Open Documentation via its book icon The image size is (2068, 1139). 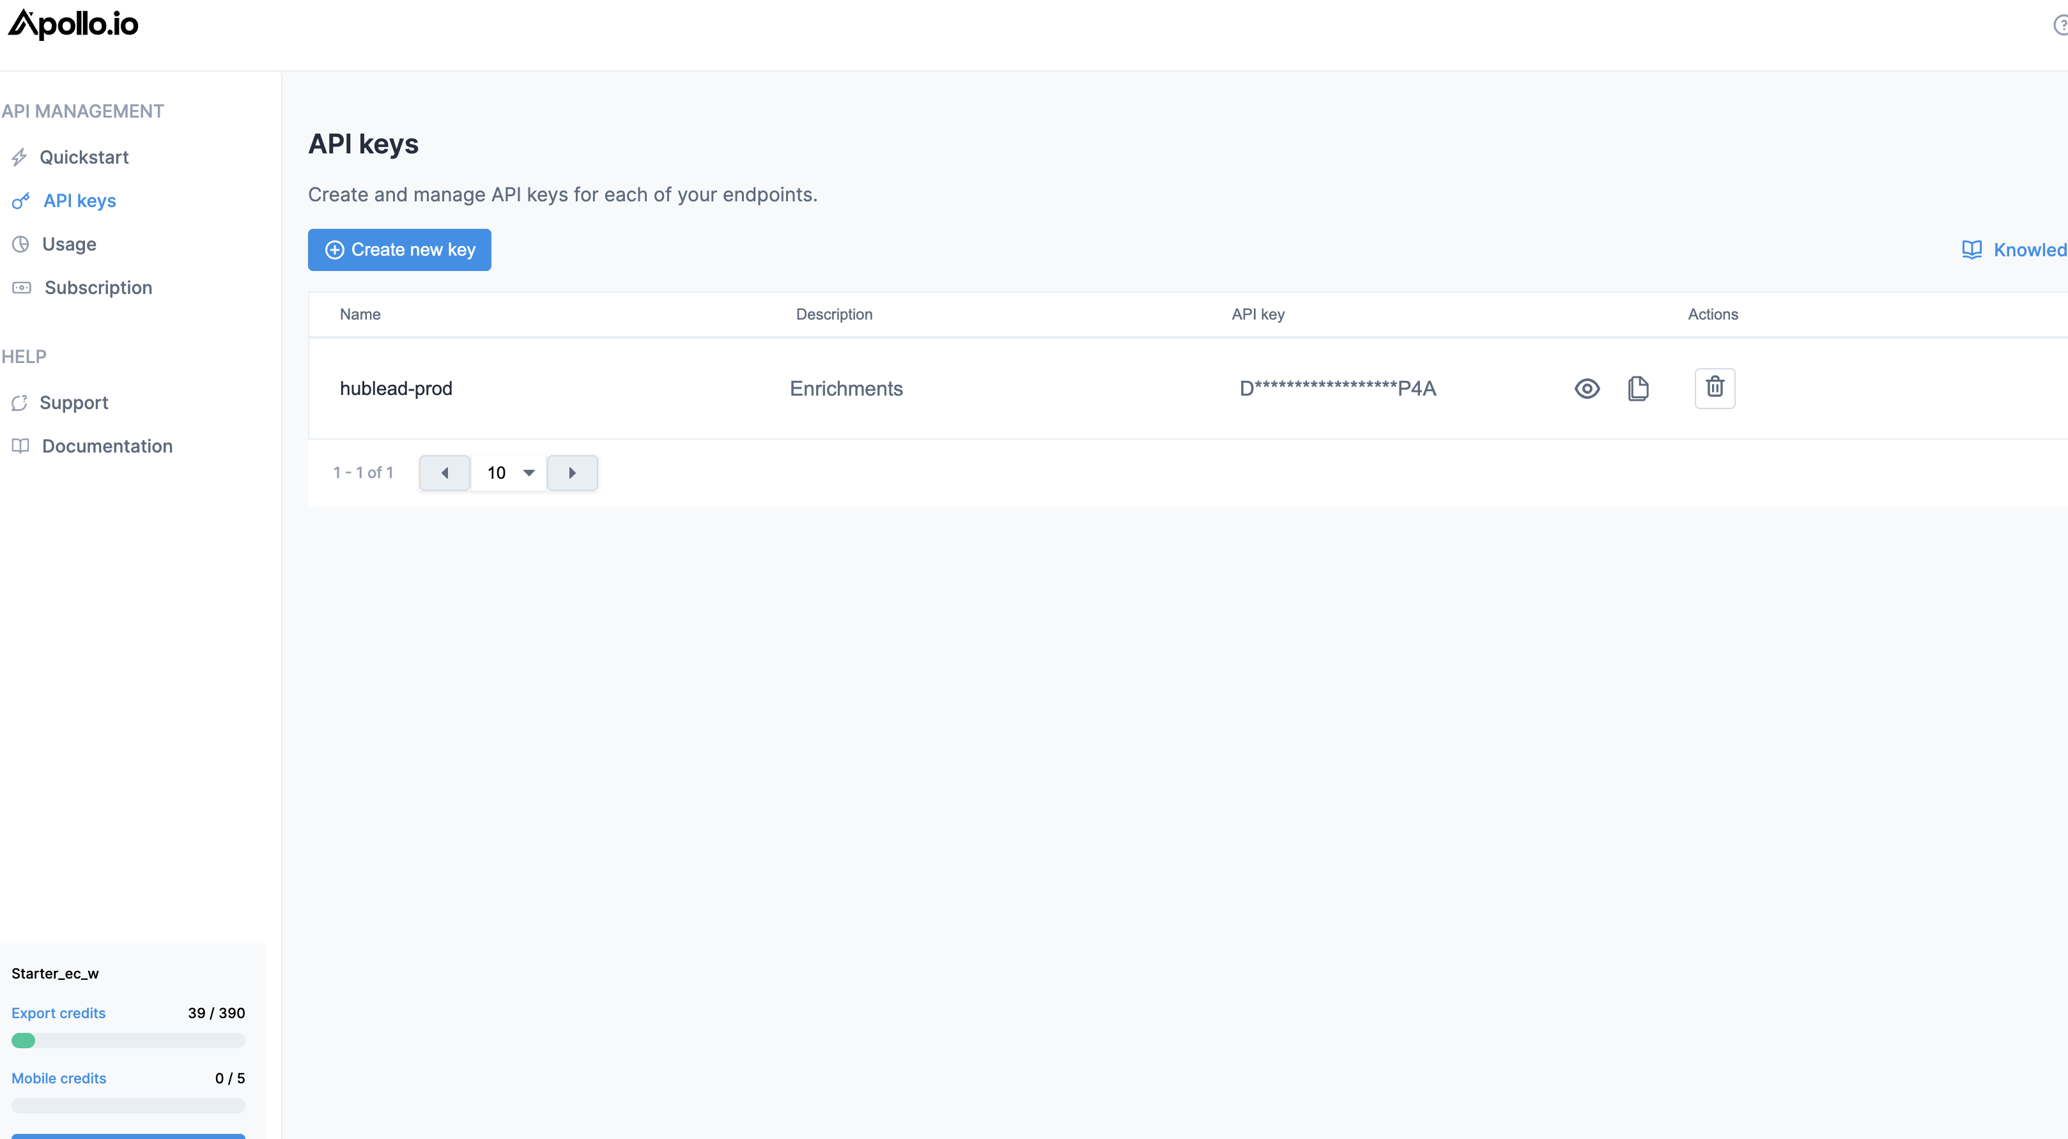20,446
